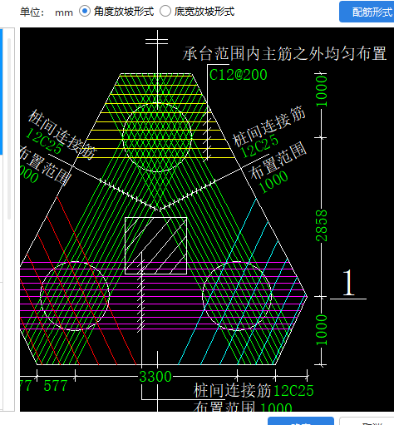Click the 单位: mm unit label
Screen dimensions: 394x425
47,12
